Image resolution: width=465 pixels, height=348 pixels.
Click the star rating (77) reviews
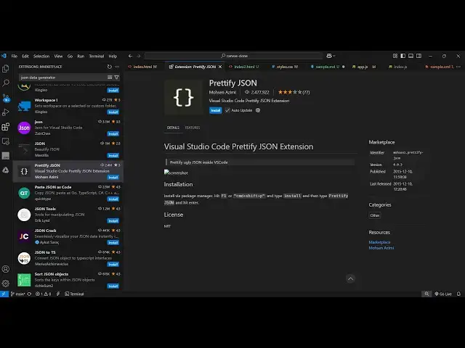[x=294, y=92]
